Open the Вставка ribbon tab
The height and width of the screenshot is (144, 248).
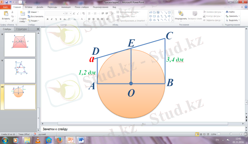29,7
